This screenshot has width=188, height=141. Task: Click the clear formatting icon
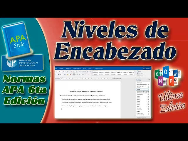coord(71,72)
